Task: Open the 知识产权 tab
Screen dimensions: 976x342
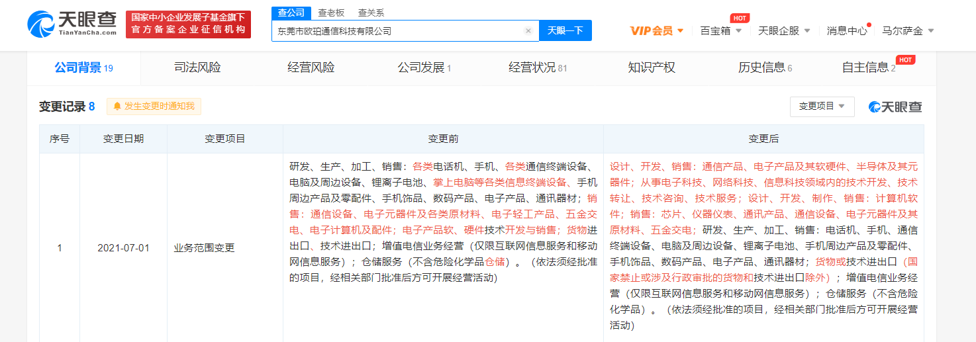Action: (x=652, y=67)
